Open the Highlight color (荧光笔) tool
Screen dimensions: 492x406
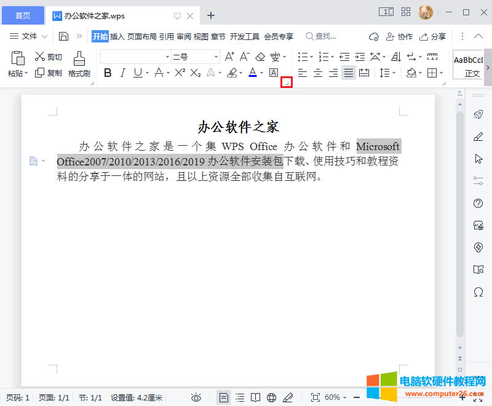coord(233,73)
